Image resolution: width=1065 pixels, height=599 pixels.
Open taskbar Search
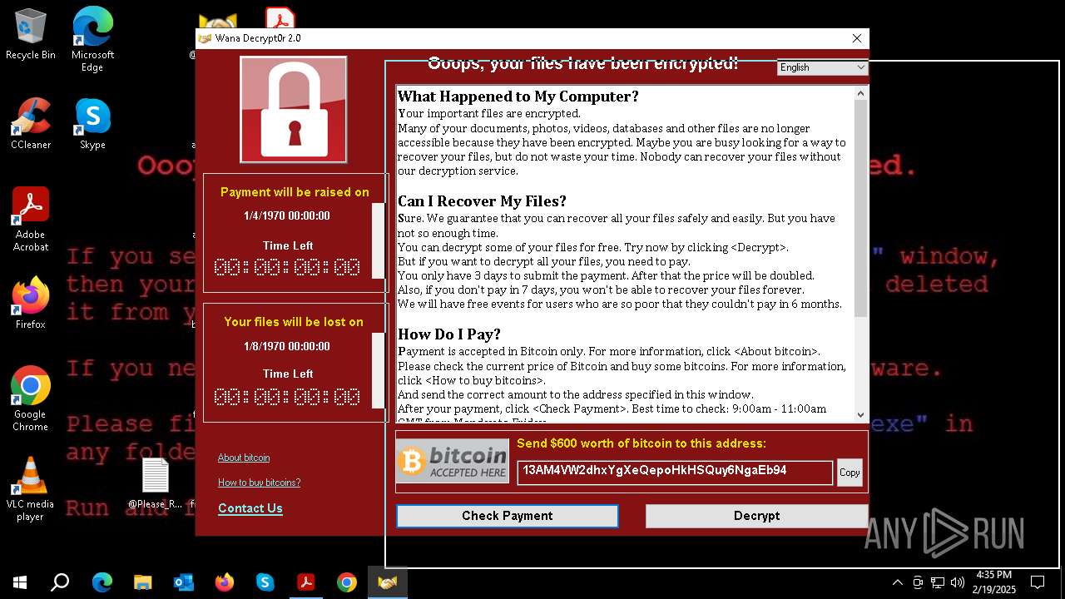[60, 582]
